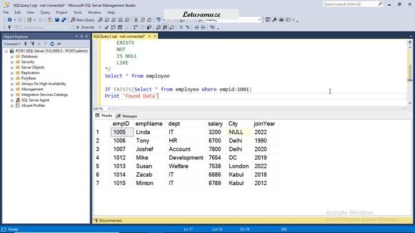Click the navigate Back arrow icon
415x233 pixels.
tap(10, 20)
